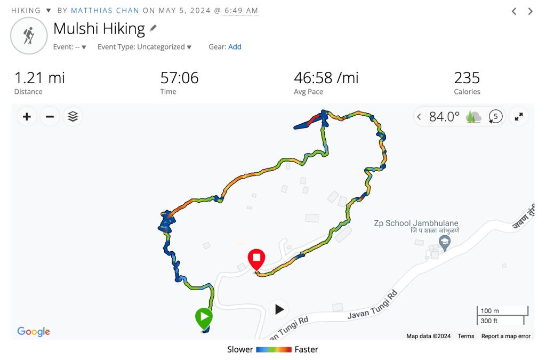This screenshot has height=360, width=546.
Task: Zoom out on the map
Action: point(50,116)
